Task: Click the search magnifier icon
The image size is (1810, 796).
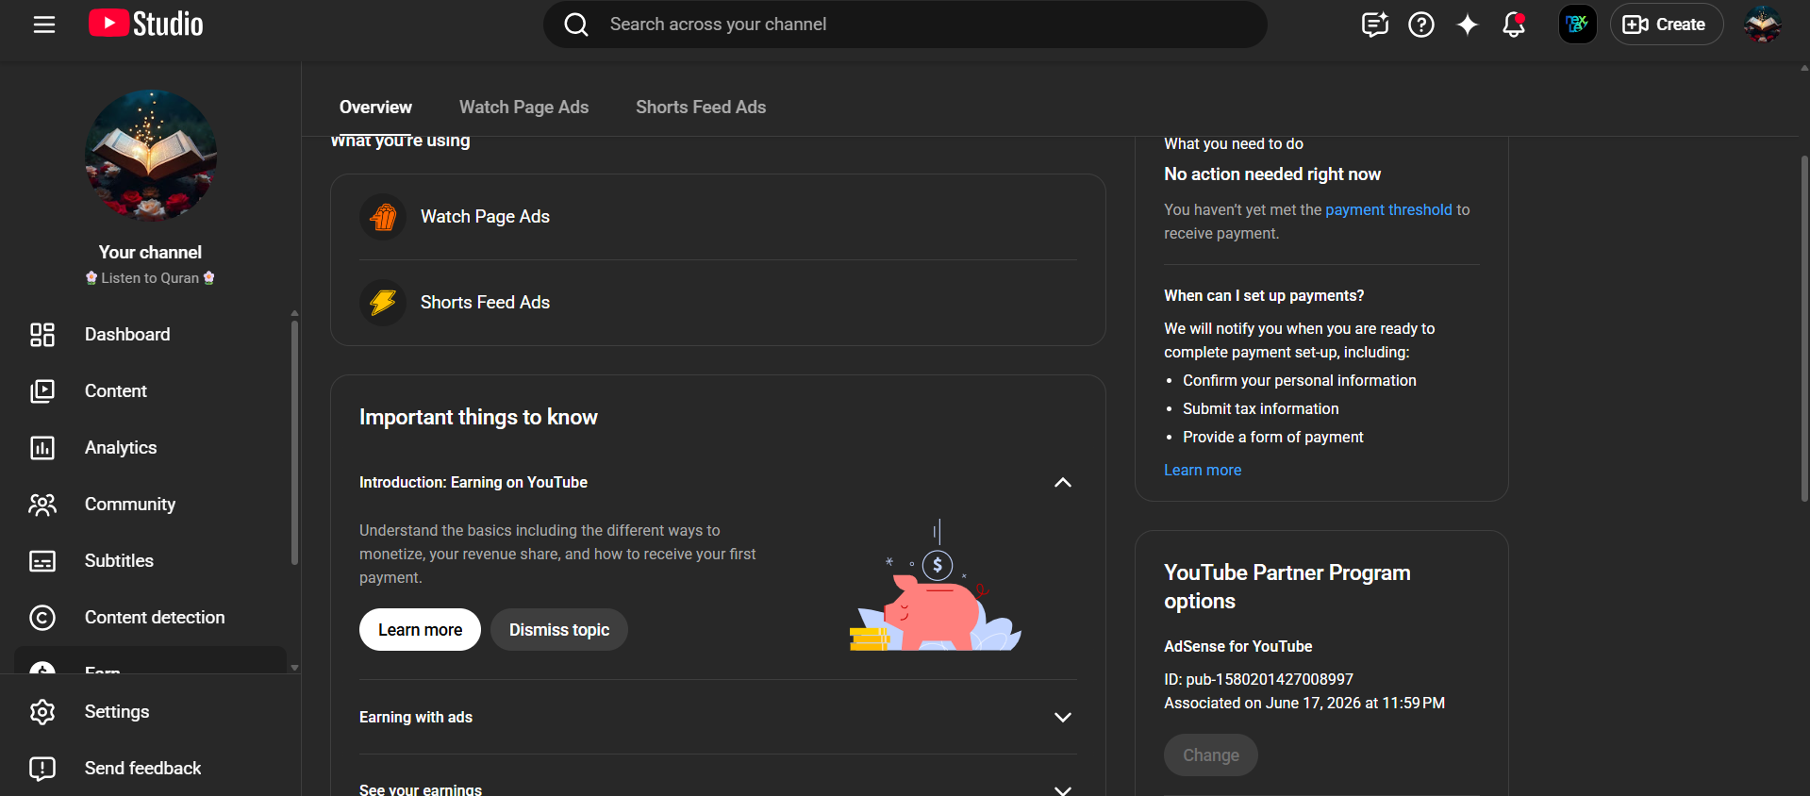Action: tap(576, 25)
